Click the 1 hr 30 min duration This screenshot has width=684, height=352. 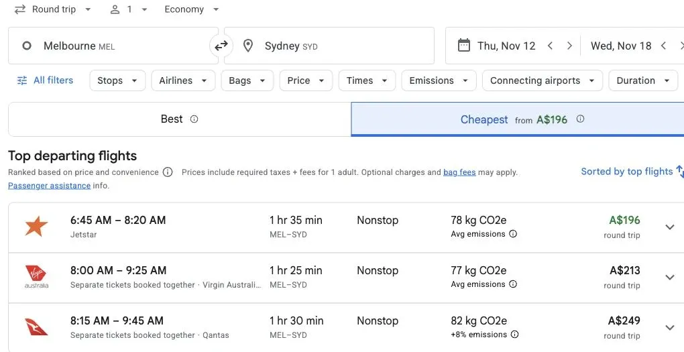pyautogui.click(x=296, y=321)
